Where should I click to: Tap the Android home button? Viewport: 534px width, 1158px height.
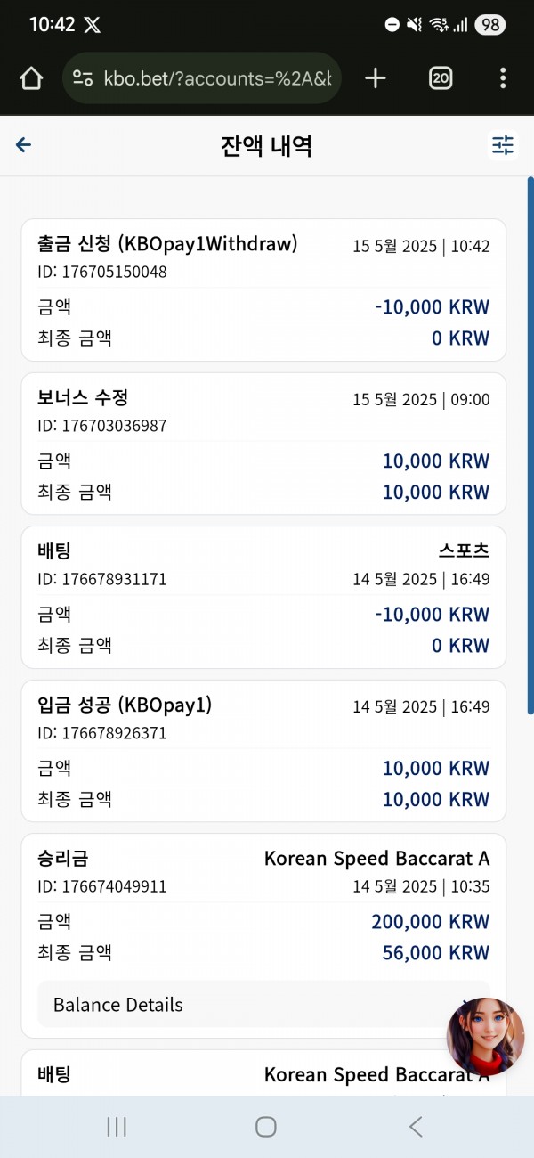click(x=266, y=1127)
